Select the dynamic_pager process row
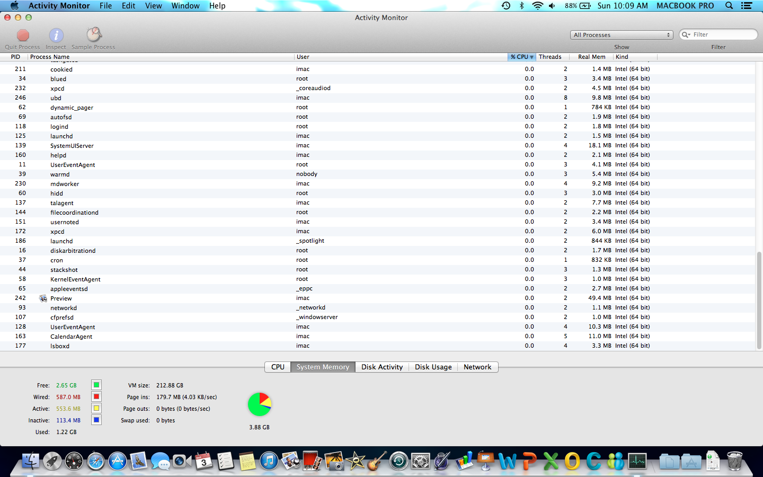This screenshot has height=477, width=763. pyautogui.click(x=378, y=107)
